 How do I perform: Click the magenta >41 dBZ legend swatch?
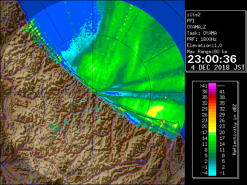(x=212, y=86)
